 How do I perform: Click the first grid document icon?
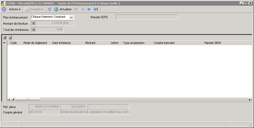click(x=5, y=38)
